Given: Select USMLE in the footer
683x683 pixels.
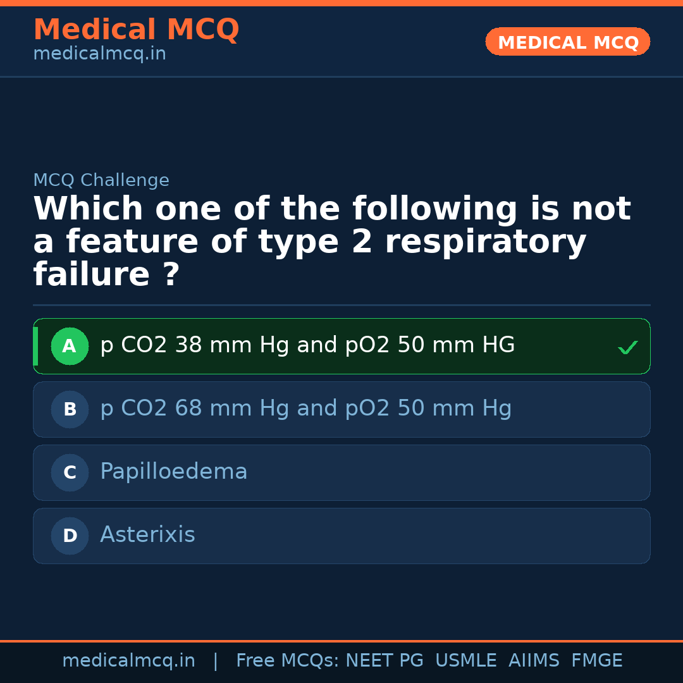Looking at the screenshot, I should (465, 661).
